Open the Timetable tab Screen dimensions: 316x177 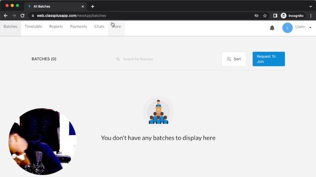[33, 27]
